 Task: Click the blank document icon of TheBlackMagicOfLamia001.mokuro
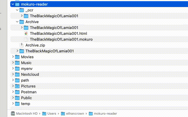click(26, 39)
